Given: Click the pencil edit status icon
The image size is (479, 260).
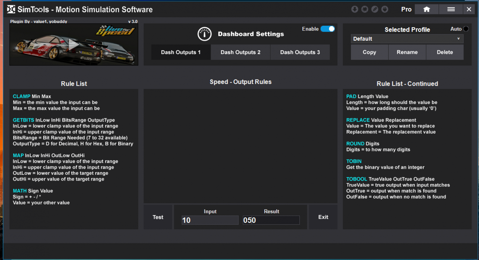Looking at the screenshot, I should tap(375, 9).
